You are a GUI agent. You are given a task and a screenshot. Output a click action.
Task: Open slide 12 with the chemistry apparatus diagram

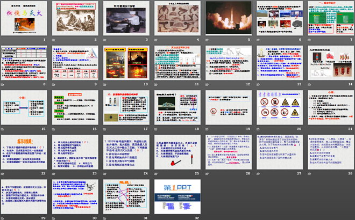[227, 63]
